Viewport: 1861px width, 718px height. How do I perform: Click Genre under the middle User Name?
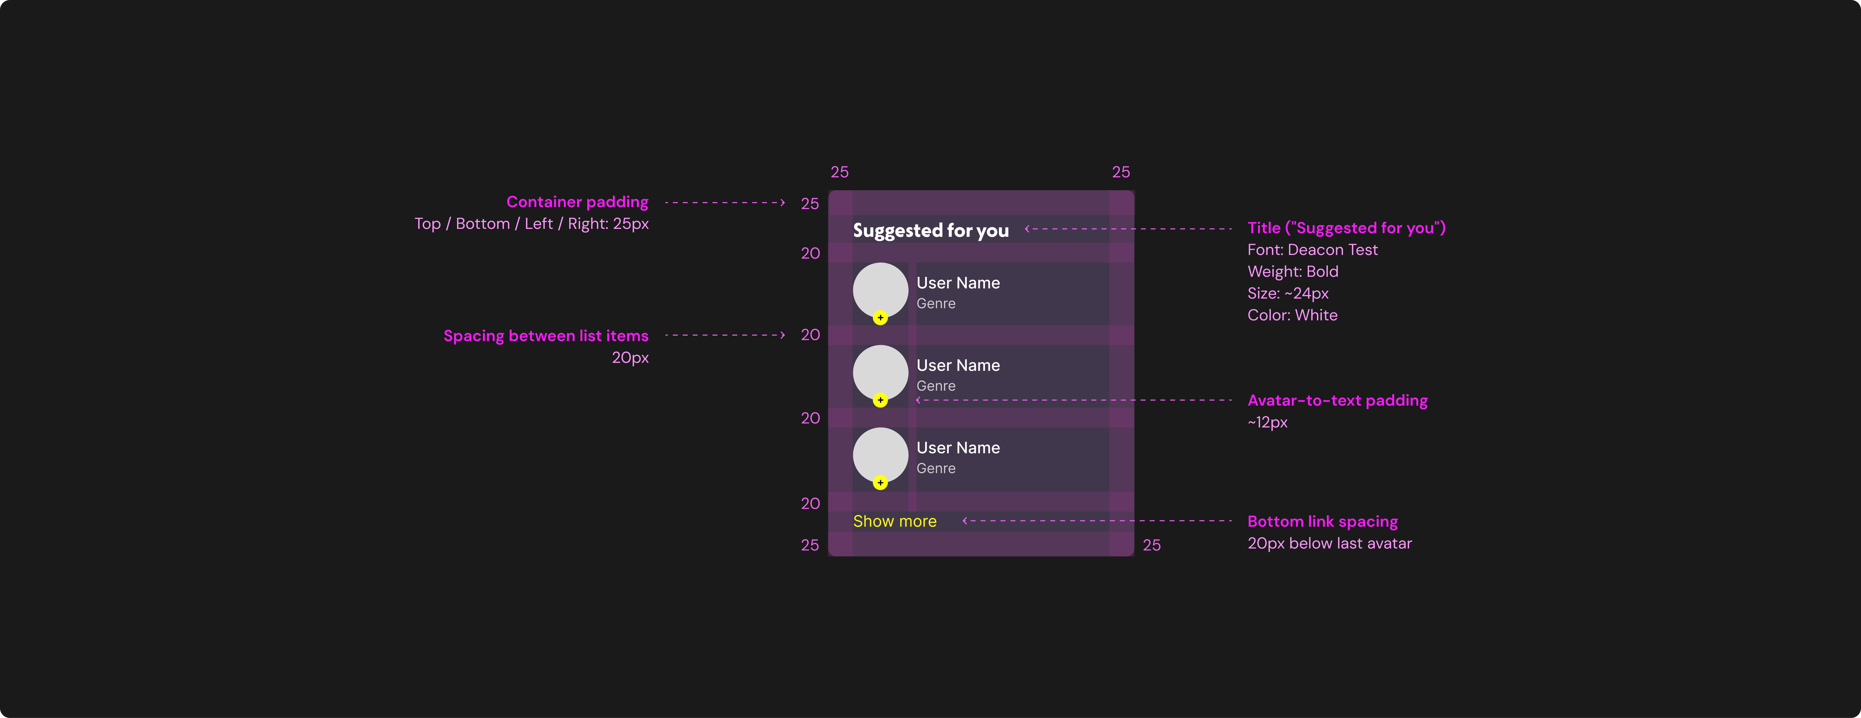pos(935,386)
